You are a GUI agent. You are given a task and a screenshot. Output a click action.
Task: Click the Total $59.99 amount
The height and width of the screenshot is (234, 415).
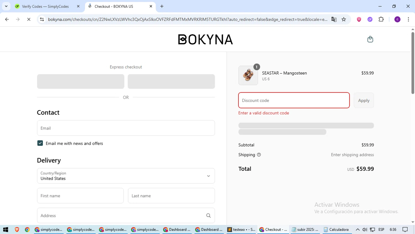(x=365, y=169)
